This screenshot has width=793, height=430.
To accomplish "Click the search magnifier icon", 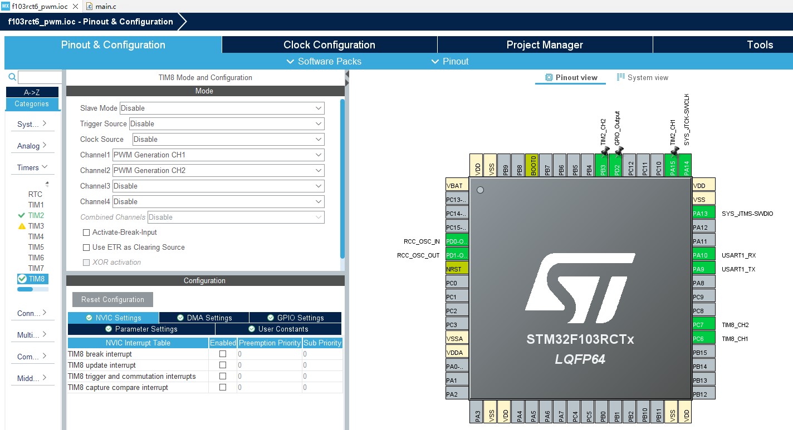I will coord(12,77).
